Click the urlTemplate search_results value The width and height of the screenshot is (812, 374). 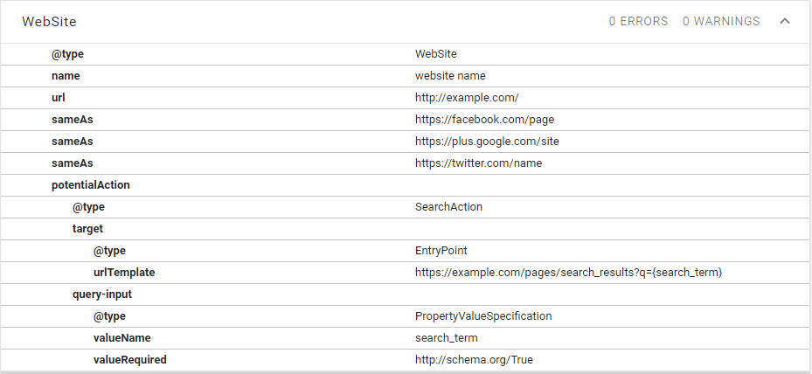(569, 273)
